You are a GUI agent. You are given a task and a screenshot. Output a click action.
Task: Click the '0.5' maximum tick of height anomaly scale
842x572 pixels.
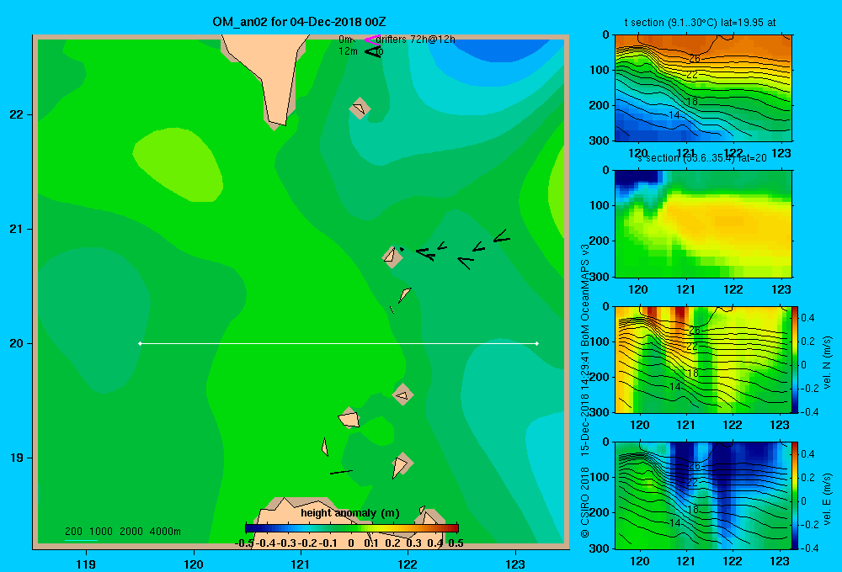tap(456, 543)
